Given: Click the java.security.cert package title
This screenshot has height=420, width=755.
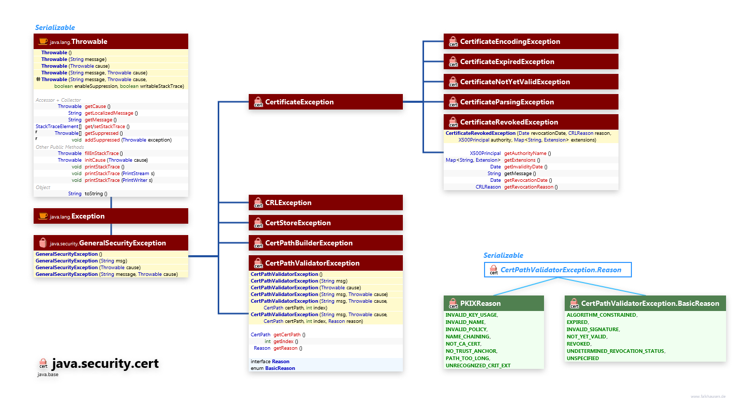Looking at the screenshot, I should point(105,364).
